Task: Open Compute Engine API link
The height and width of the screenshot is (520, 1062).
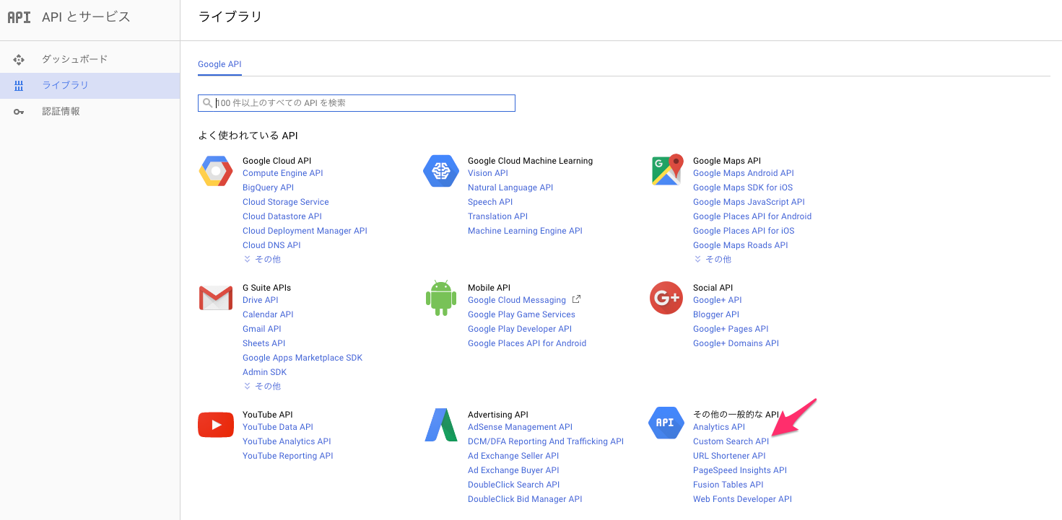Action: (283, 173)
